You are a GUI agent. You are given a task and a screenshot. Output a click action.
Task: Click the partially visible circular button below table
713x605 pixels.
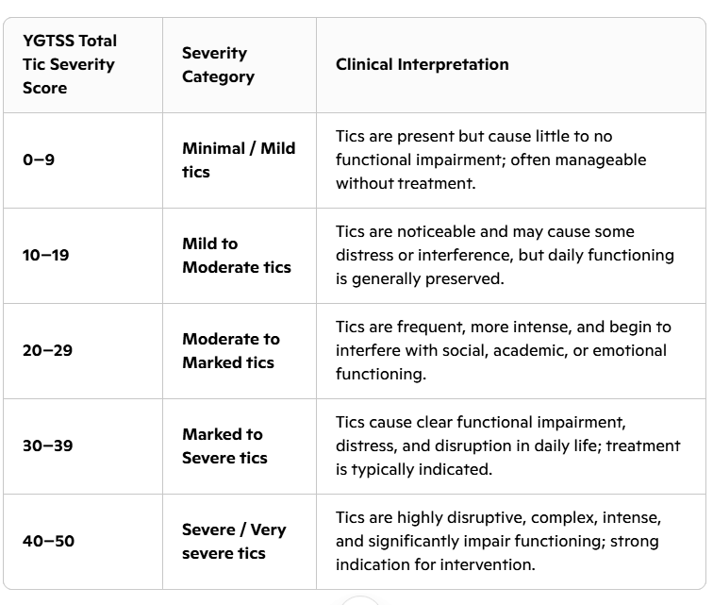[x=358, y=600]
